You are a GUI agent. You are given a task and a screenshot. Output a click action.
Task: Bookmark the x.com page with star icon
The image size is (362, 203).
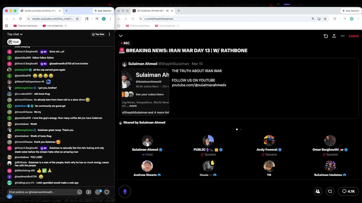click(x=325, y=19)
